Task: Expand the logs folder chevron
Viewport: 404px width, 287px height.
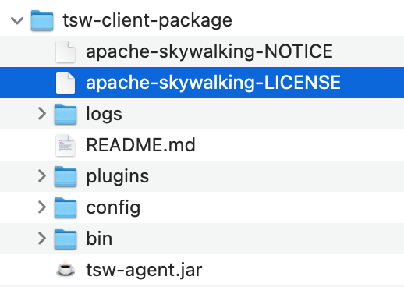Action: click(x=42, y=114)
